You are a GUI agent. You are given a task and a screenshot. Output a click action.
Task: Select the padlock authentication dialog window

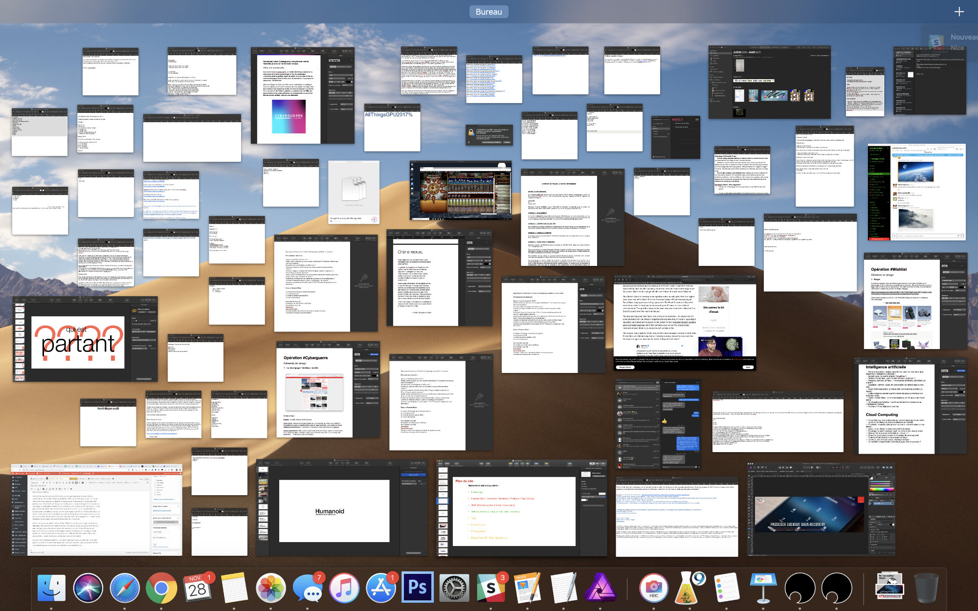tap(489, 135)
